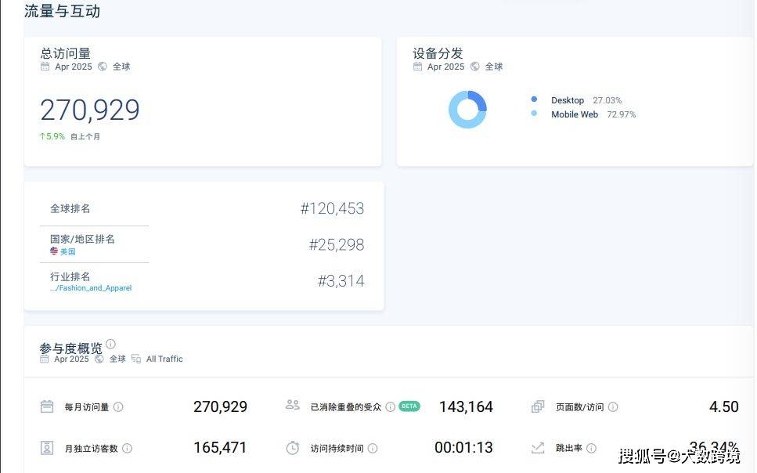Screen dimensions: 757x473
Task: Click the 国家/地区排名 label
Action: click(82, 239)
